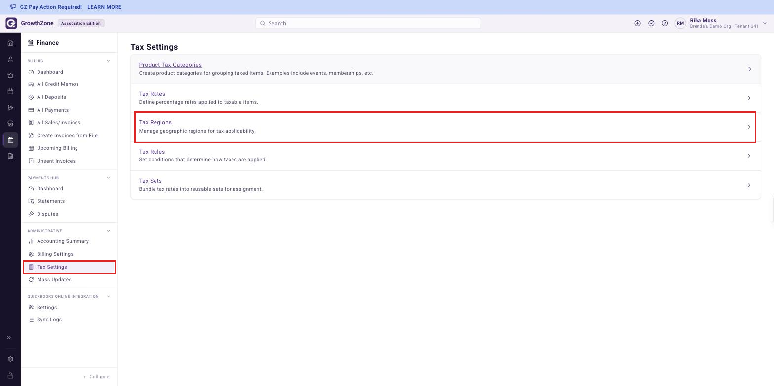774x386 pixels.
Task: Open the Tax Sets row chevron
Action: click(749, 185)
